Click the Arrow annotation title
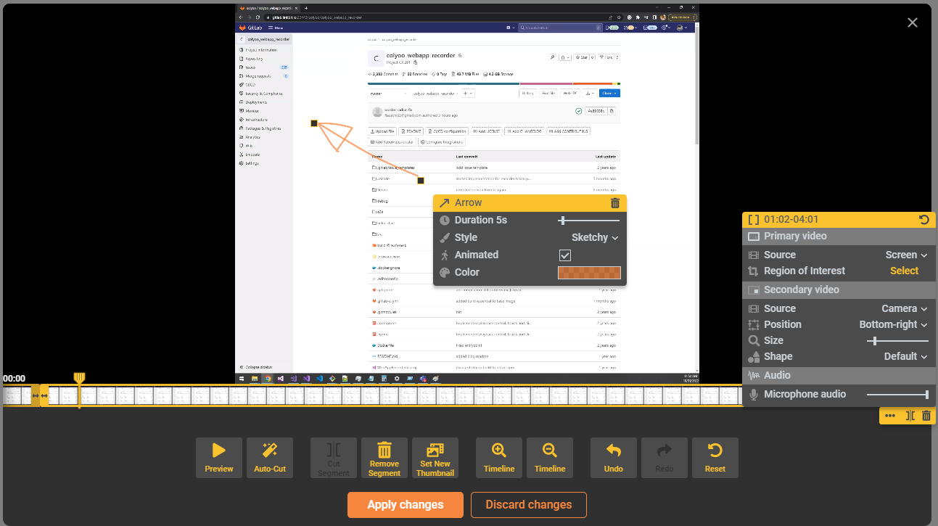The width and height of the screenshot is (938, 526). point(468,203)
